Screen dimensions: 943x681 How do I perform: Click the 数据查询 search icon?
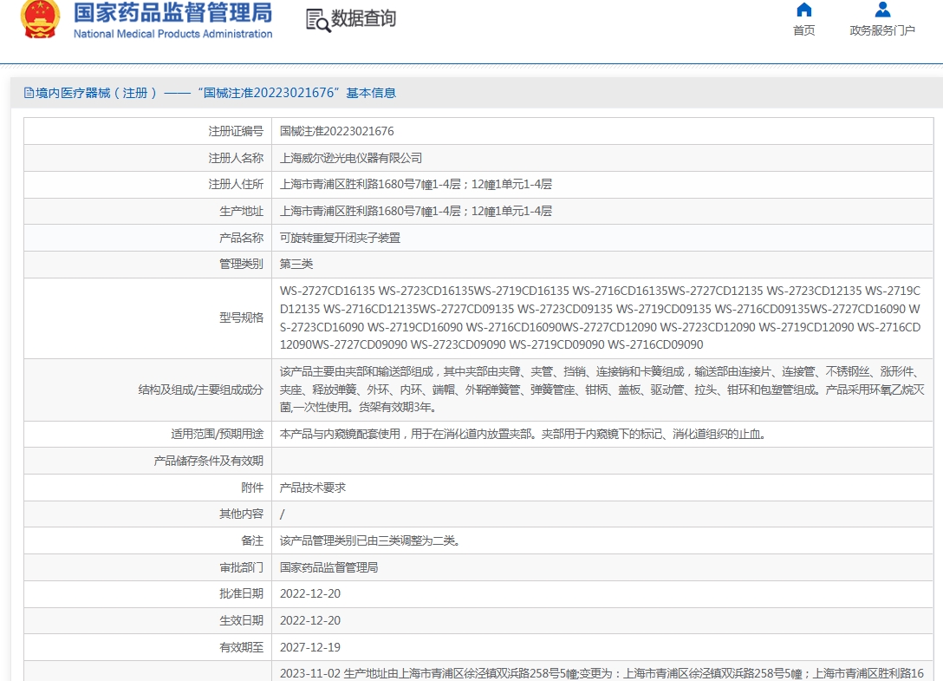coord(318,21)
